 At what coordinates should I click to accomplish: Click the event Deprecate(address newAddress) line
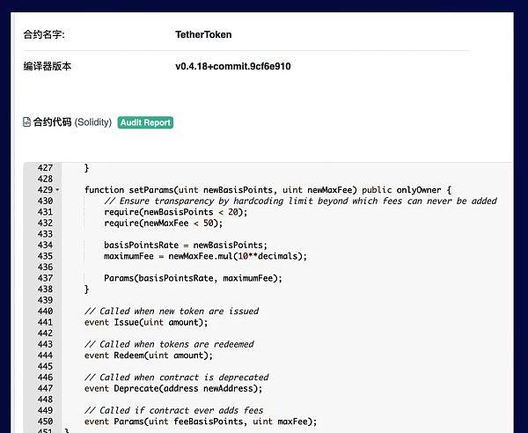[173, 388]
